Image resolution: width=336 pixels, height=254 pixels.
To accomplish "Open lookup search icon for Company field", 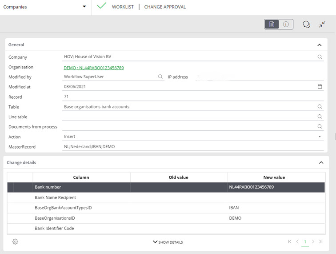I will pos(320,57).
